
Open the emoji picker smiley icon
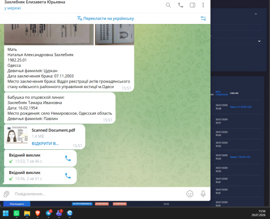(190, 194)
